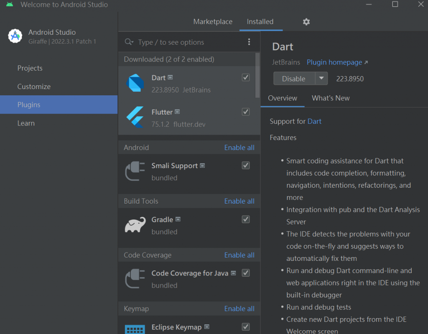Click the Code Coverage for Java plug icon
Image resolution: width=428 pixels, height=334 pixels.
(x=135, y=278)
